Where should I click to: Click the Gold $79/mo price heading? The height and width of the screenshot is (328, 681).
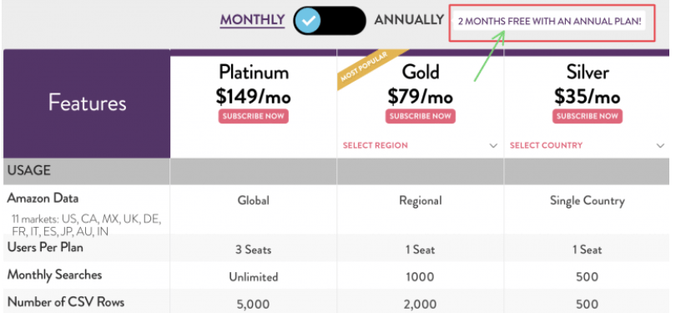coord(421,84)
